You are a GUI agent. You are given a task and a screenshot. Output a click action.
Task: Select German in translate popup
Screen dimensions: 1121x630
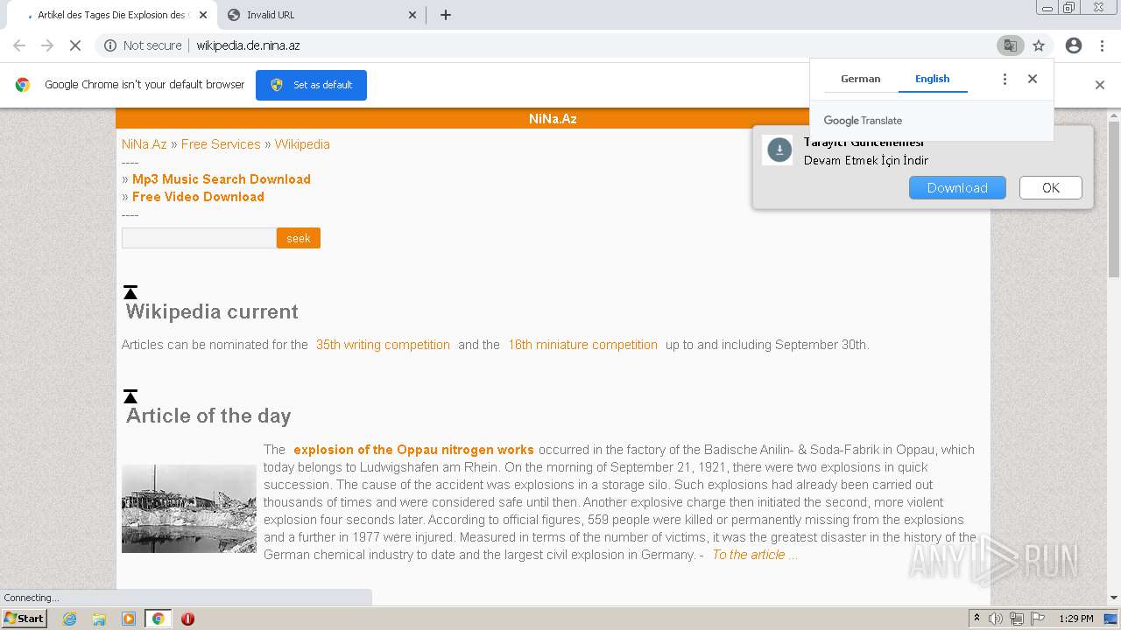pos(860,79)
